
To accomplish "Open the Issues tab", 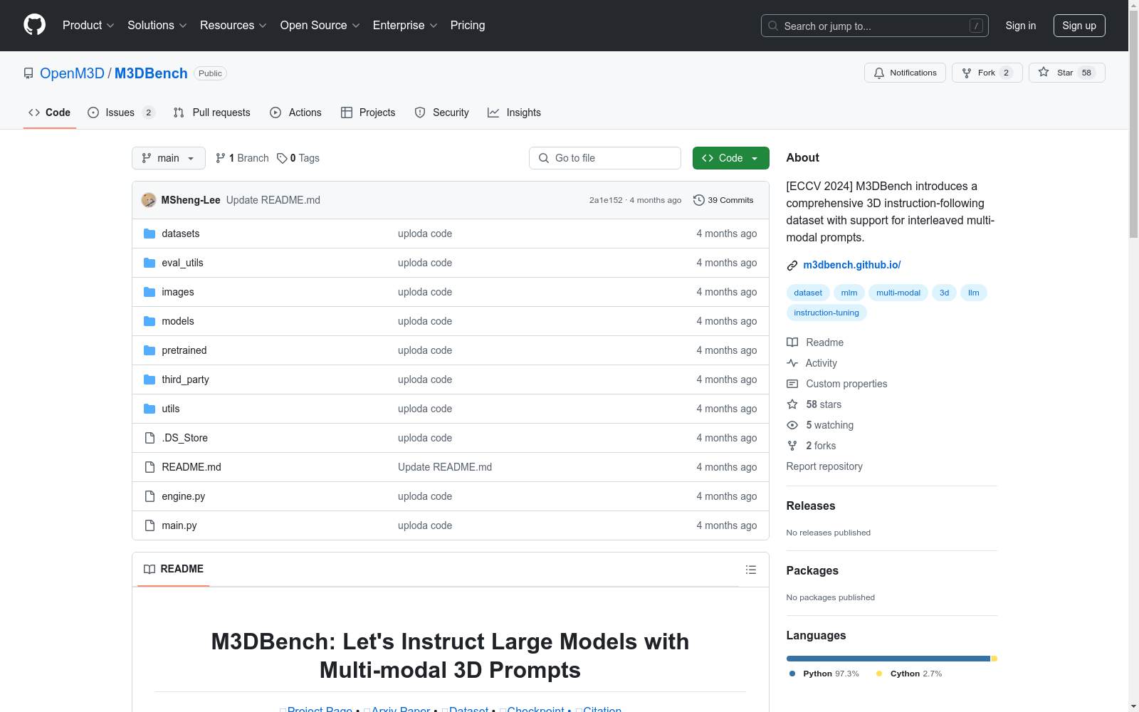I will coord(121,112).
